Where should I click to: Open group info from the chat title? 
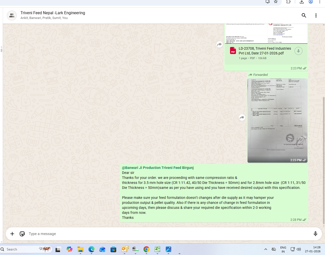(53, 13)
